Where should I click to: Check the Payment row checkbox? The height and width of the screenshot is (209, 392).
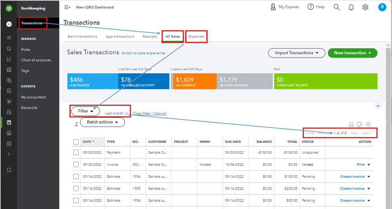[76, 153]
